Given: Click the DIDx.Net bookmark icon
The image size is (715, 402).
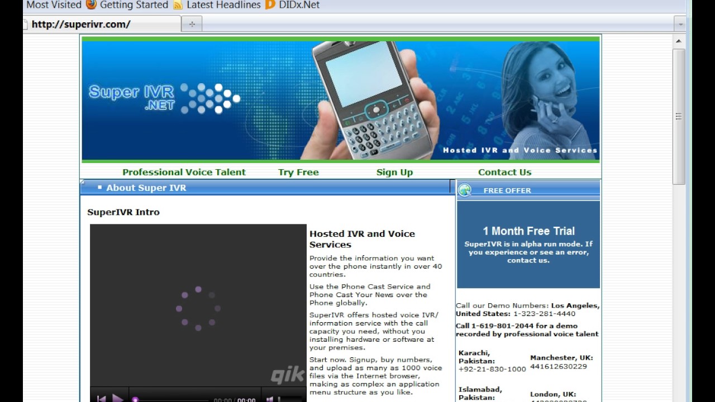Looking at the screenshot, I should pos(270,5).
